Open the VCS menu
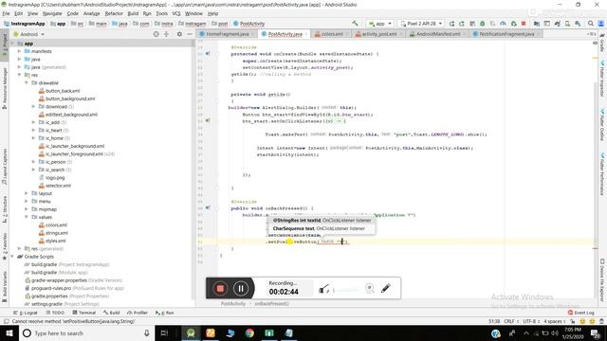 [x=176, y=13]
